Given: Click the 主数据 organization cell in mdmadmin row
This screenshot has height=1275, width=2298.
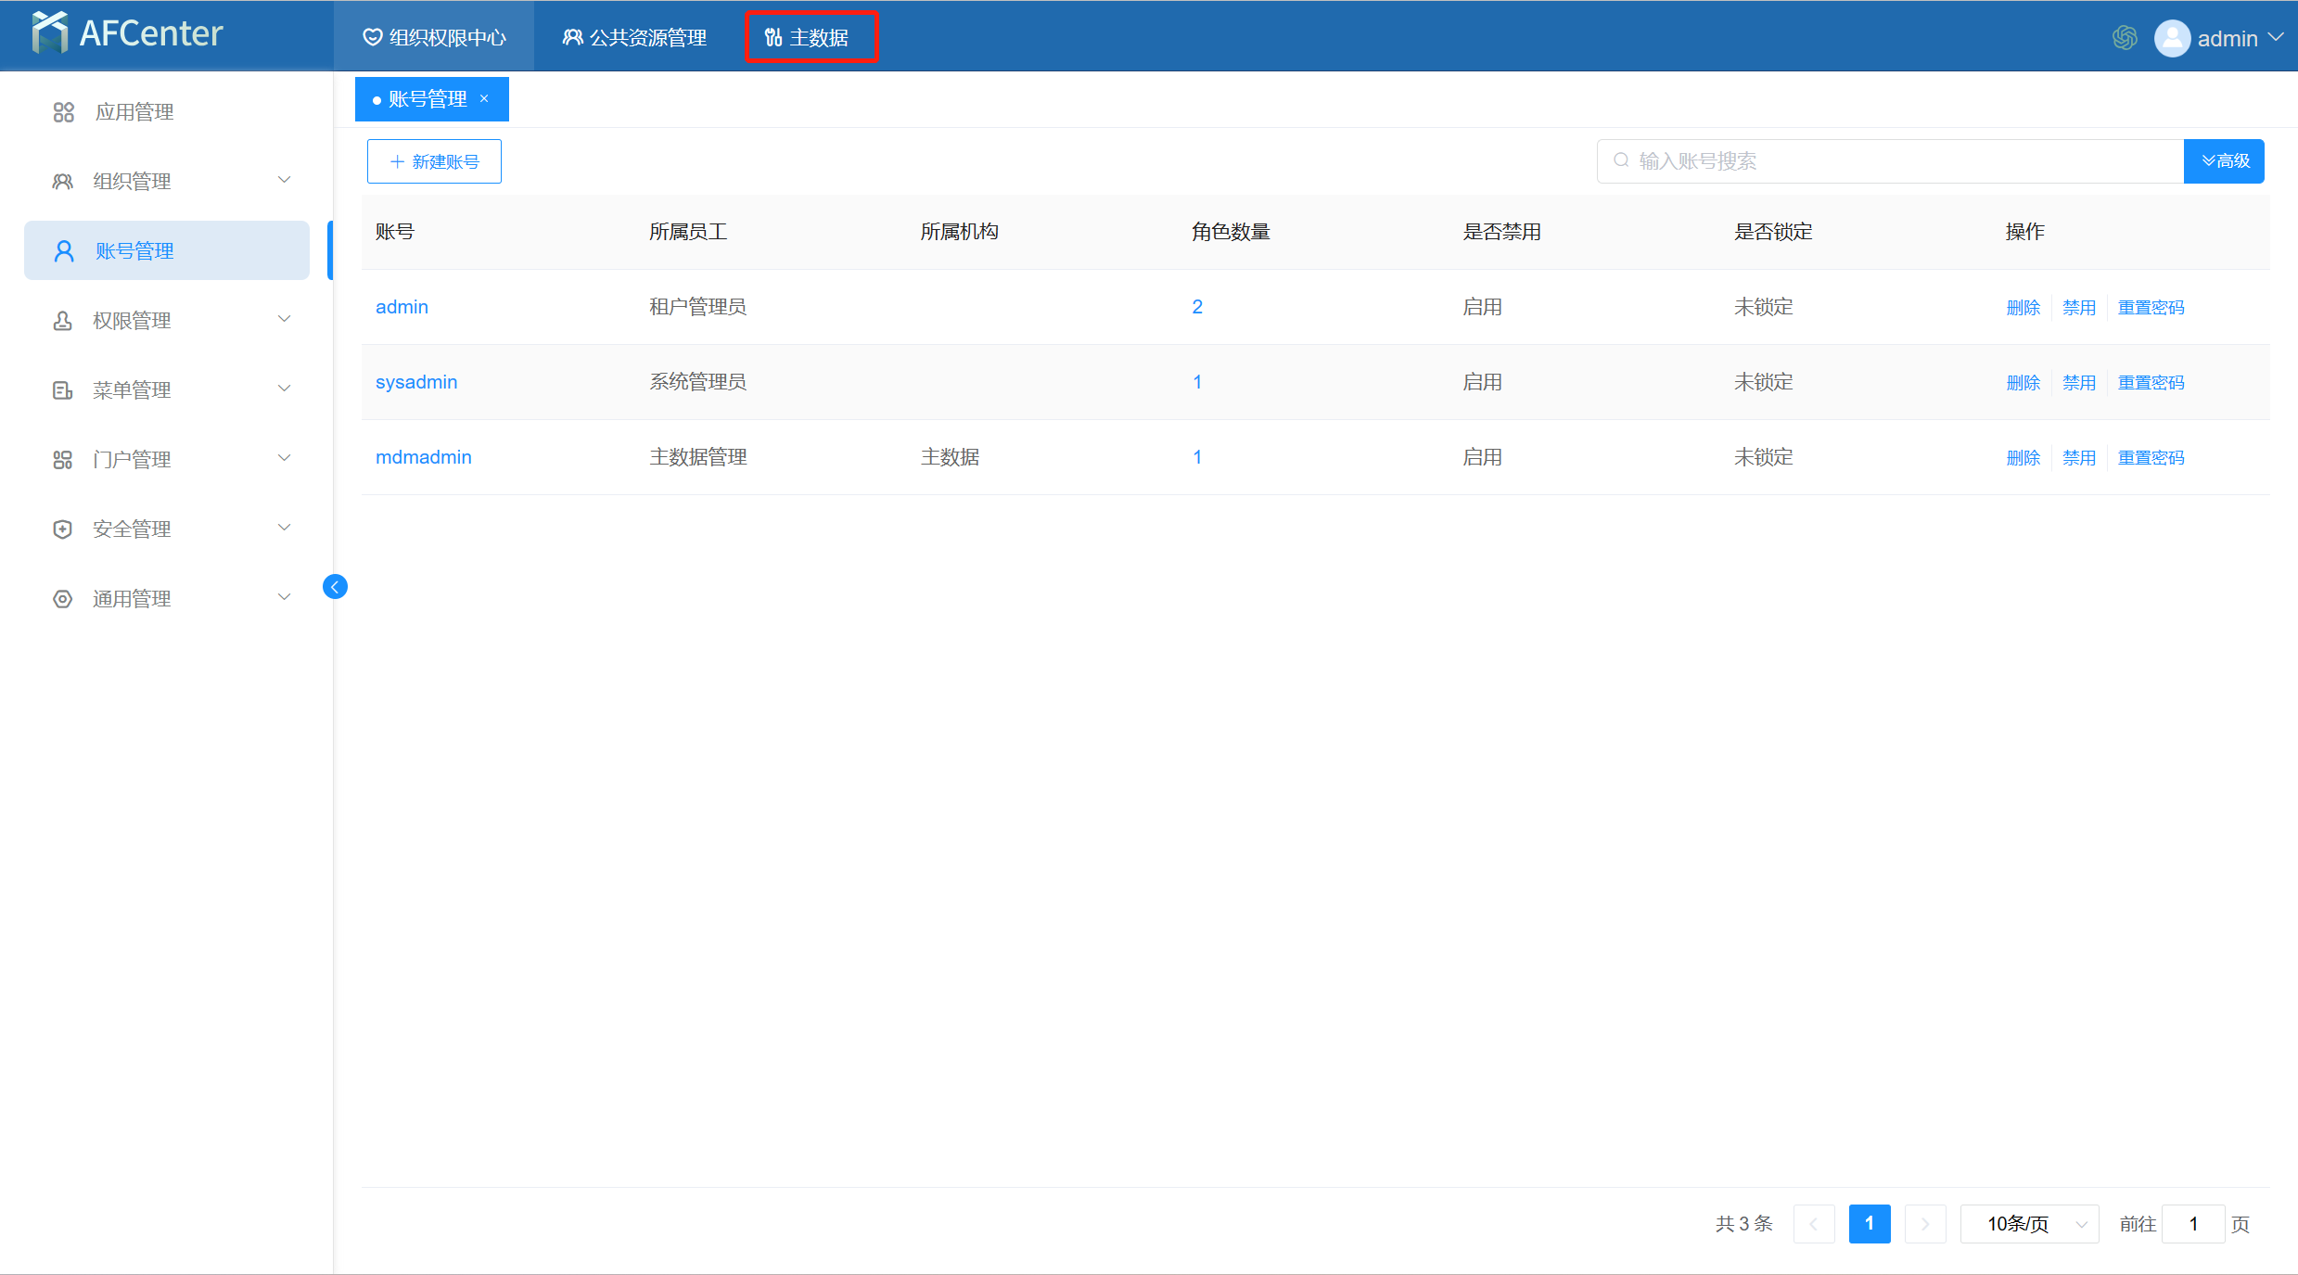Looking at the screenshot, I should click(x=950, y=457).
